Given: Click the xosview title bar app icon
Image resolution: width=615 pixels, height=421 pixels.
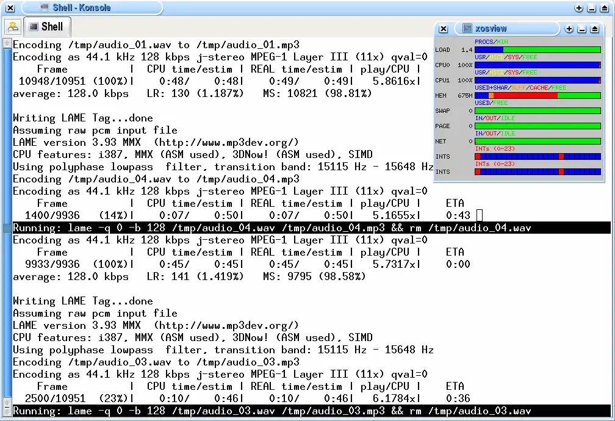Looking at the screenshot, I should [467, 28].
